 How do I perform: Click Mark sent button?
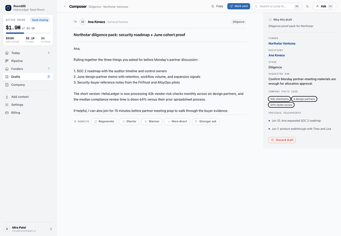(239, 6)
